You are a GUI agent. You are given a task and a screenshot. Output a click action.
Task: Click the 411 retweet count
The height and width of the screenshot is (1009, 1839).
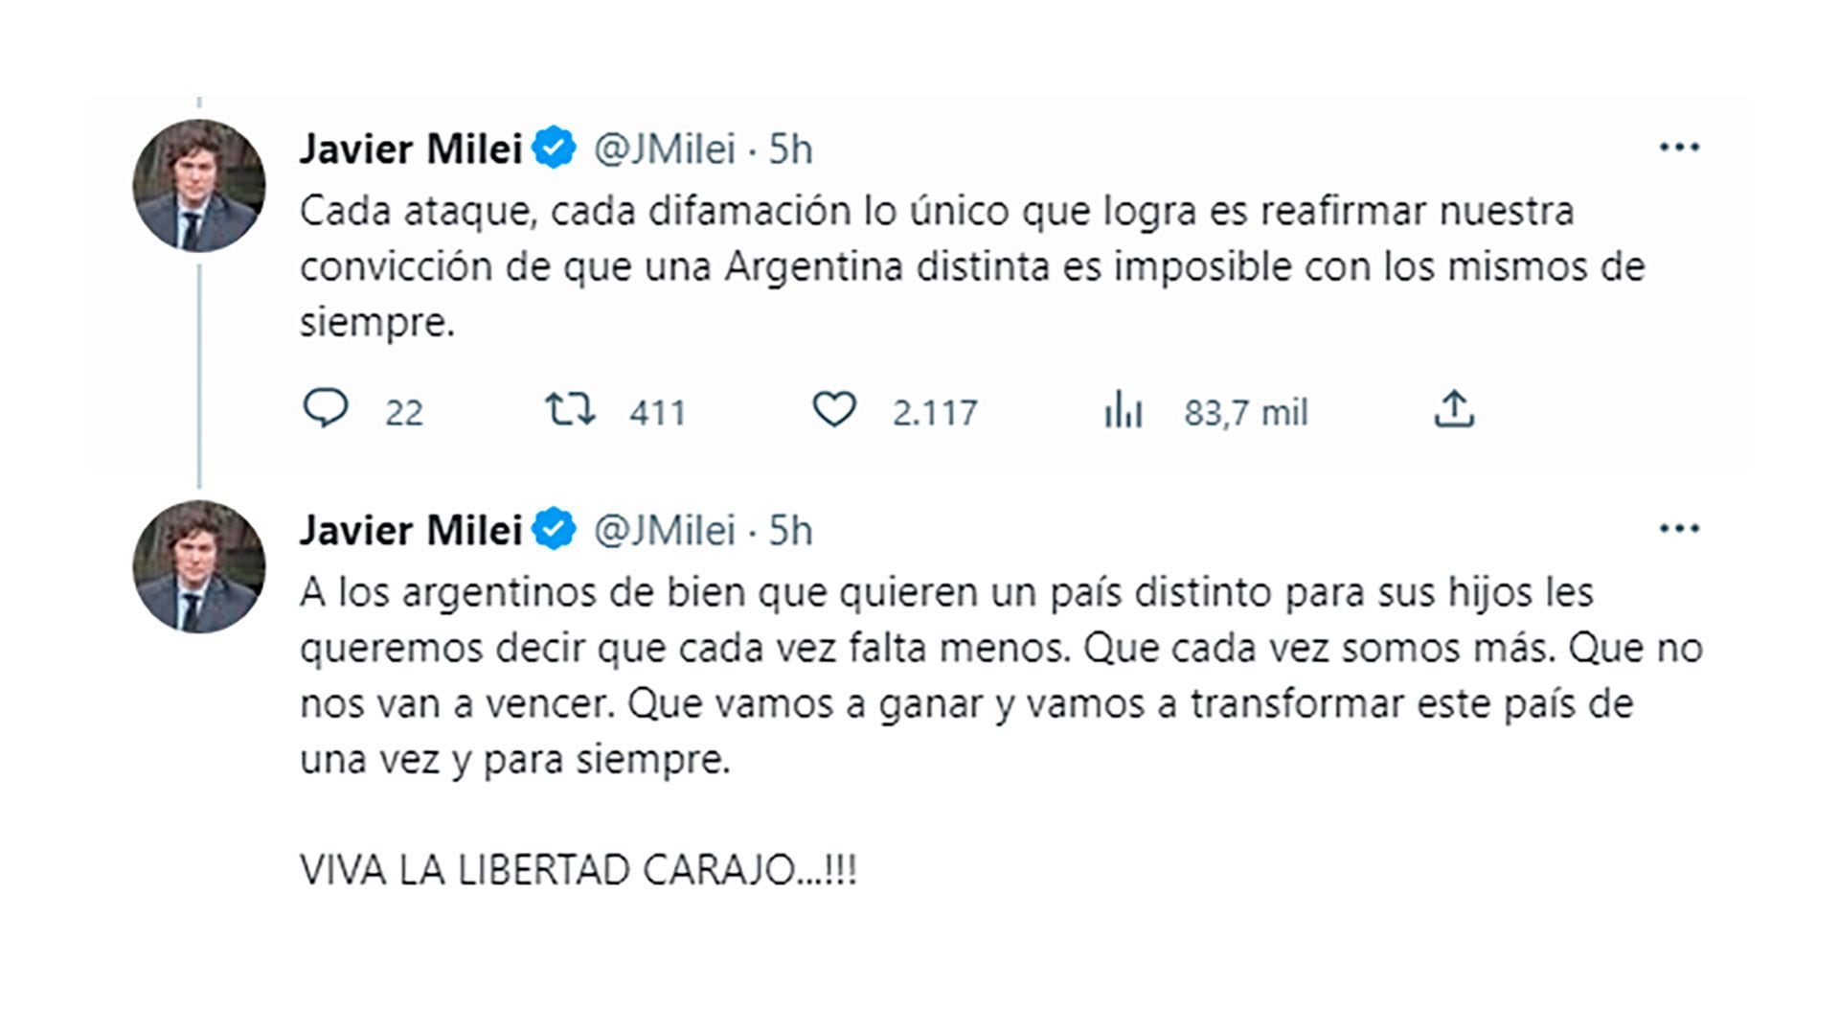tap(657, 413)
